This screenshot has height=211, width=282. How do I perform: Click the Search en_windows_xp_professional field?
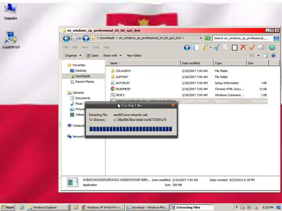pos(243,38)
